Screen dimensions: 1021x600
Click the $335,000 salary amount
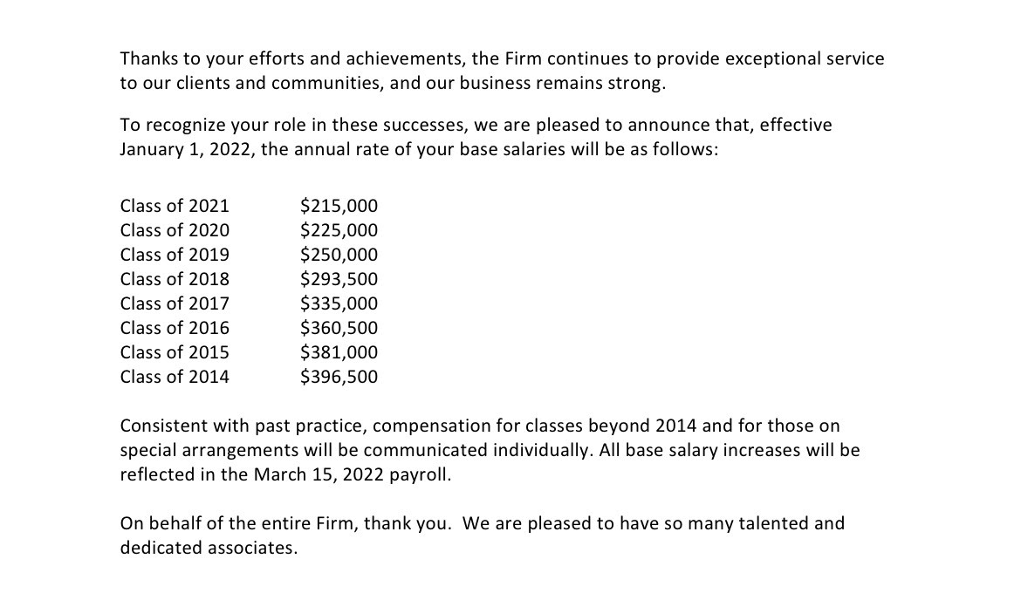(339, 303)
